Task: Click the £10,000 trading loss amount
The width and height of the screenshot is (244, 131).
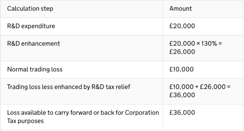Action: tap(181, 69)
